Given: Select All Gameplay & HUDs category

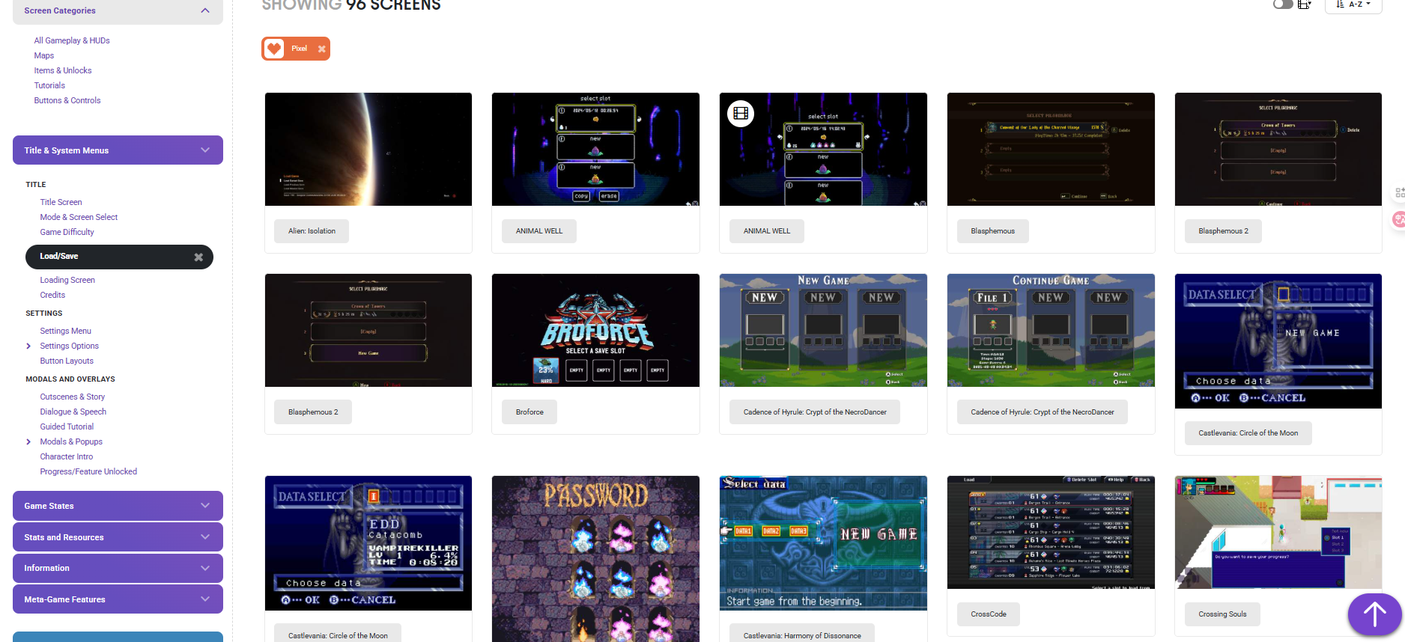Looking at the screenshot, I should coord(72,40).
